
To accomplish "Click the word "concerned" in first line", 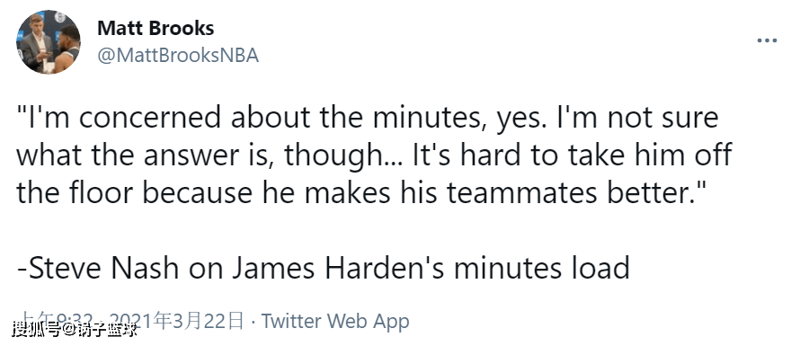I will click(149, 119).
